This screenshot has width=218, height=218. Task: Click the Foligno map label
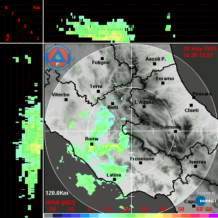click(101, 63)
